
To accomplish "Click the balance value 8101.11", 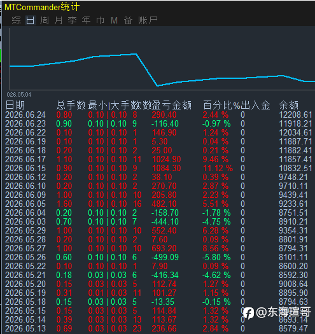I will pyautogui.click(x=293, y=257).
